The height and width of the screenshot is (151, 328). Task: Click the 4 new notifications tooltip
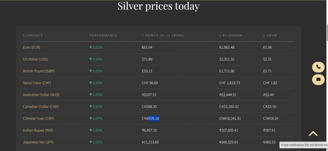pyautogui.click(x=304, y=144)
